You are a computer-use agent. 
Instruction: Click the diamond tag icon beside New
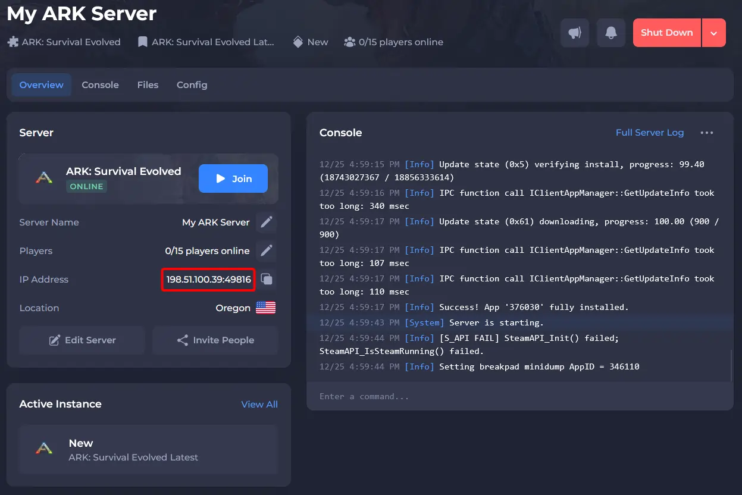298,42
